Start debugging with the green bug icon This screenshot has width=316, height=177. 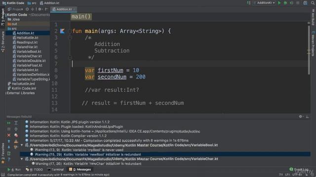[285, 3]
